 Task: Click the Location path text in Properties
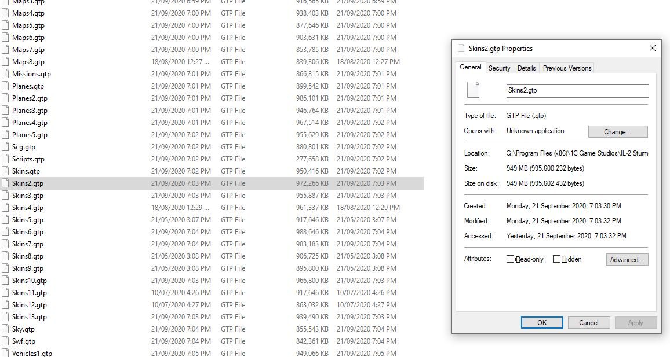577,153
